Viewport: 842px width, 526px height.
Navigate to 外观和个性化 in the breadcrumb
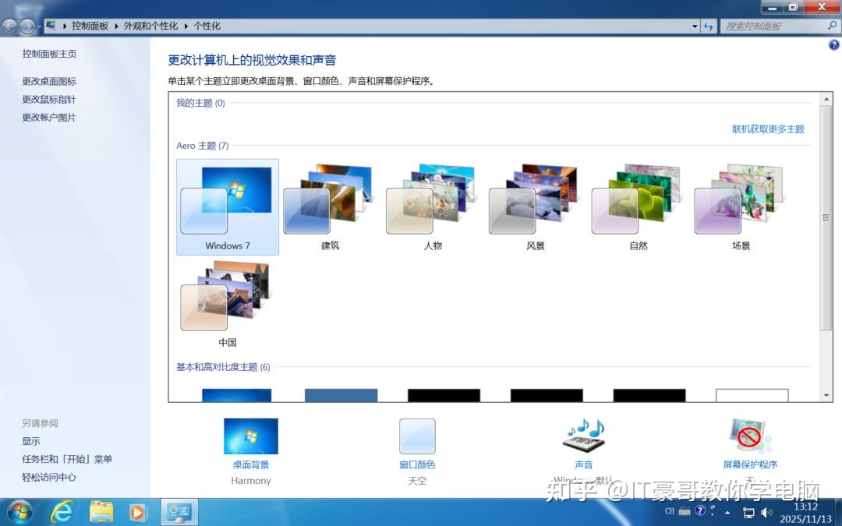[x=152, y=25]
